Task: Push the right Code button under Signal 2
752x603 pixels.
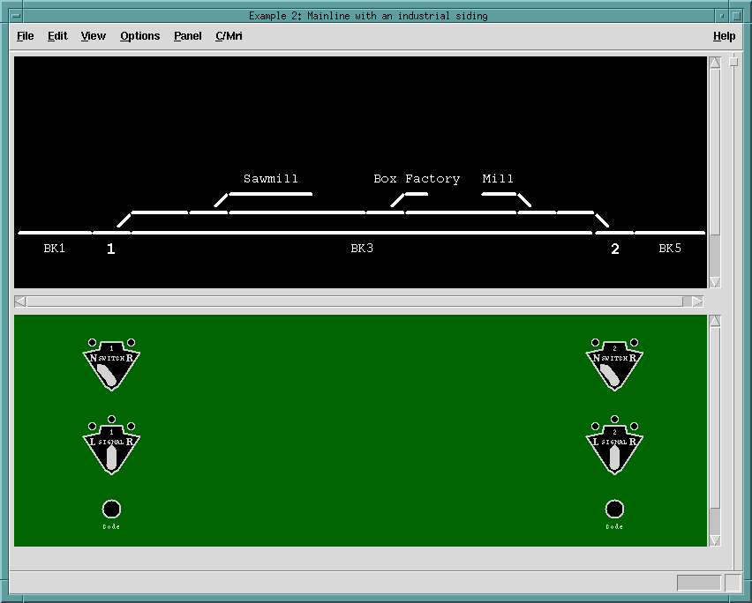Action: (x=614, y=509)
